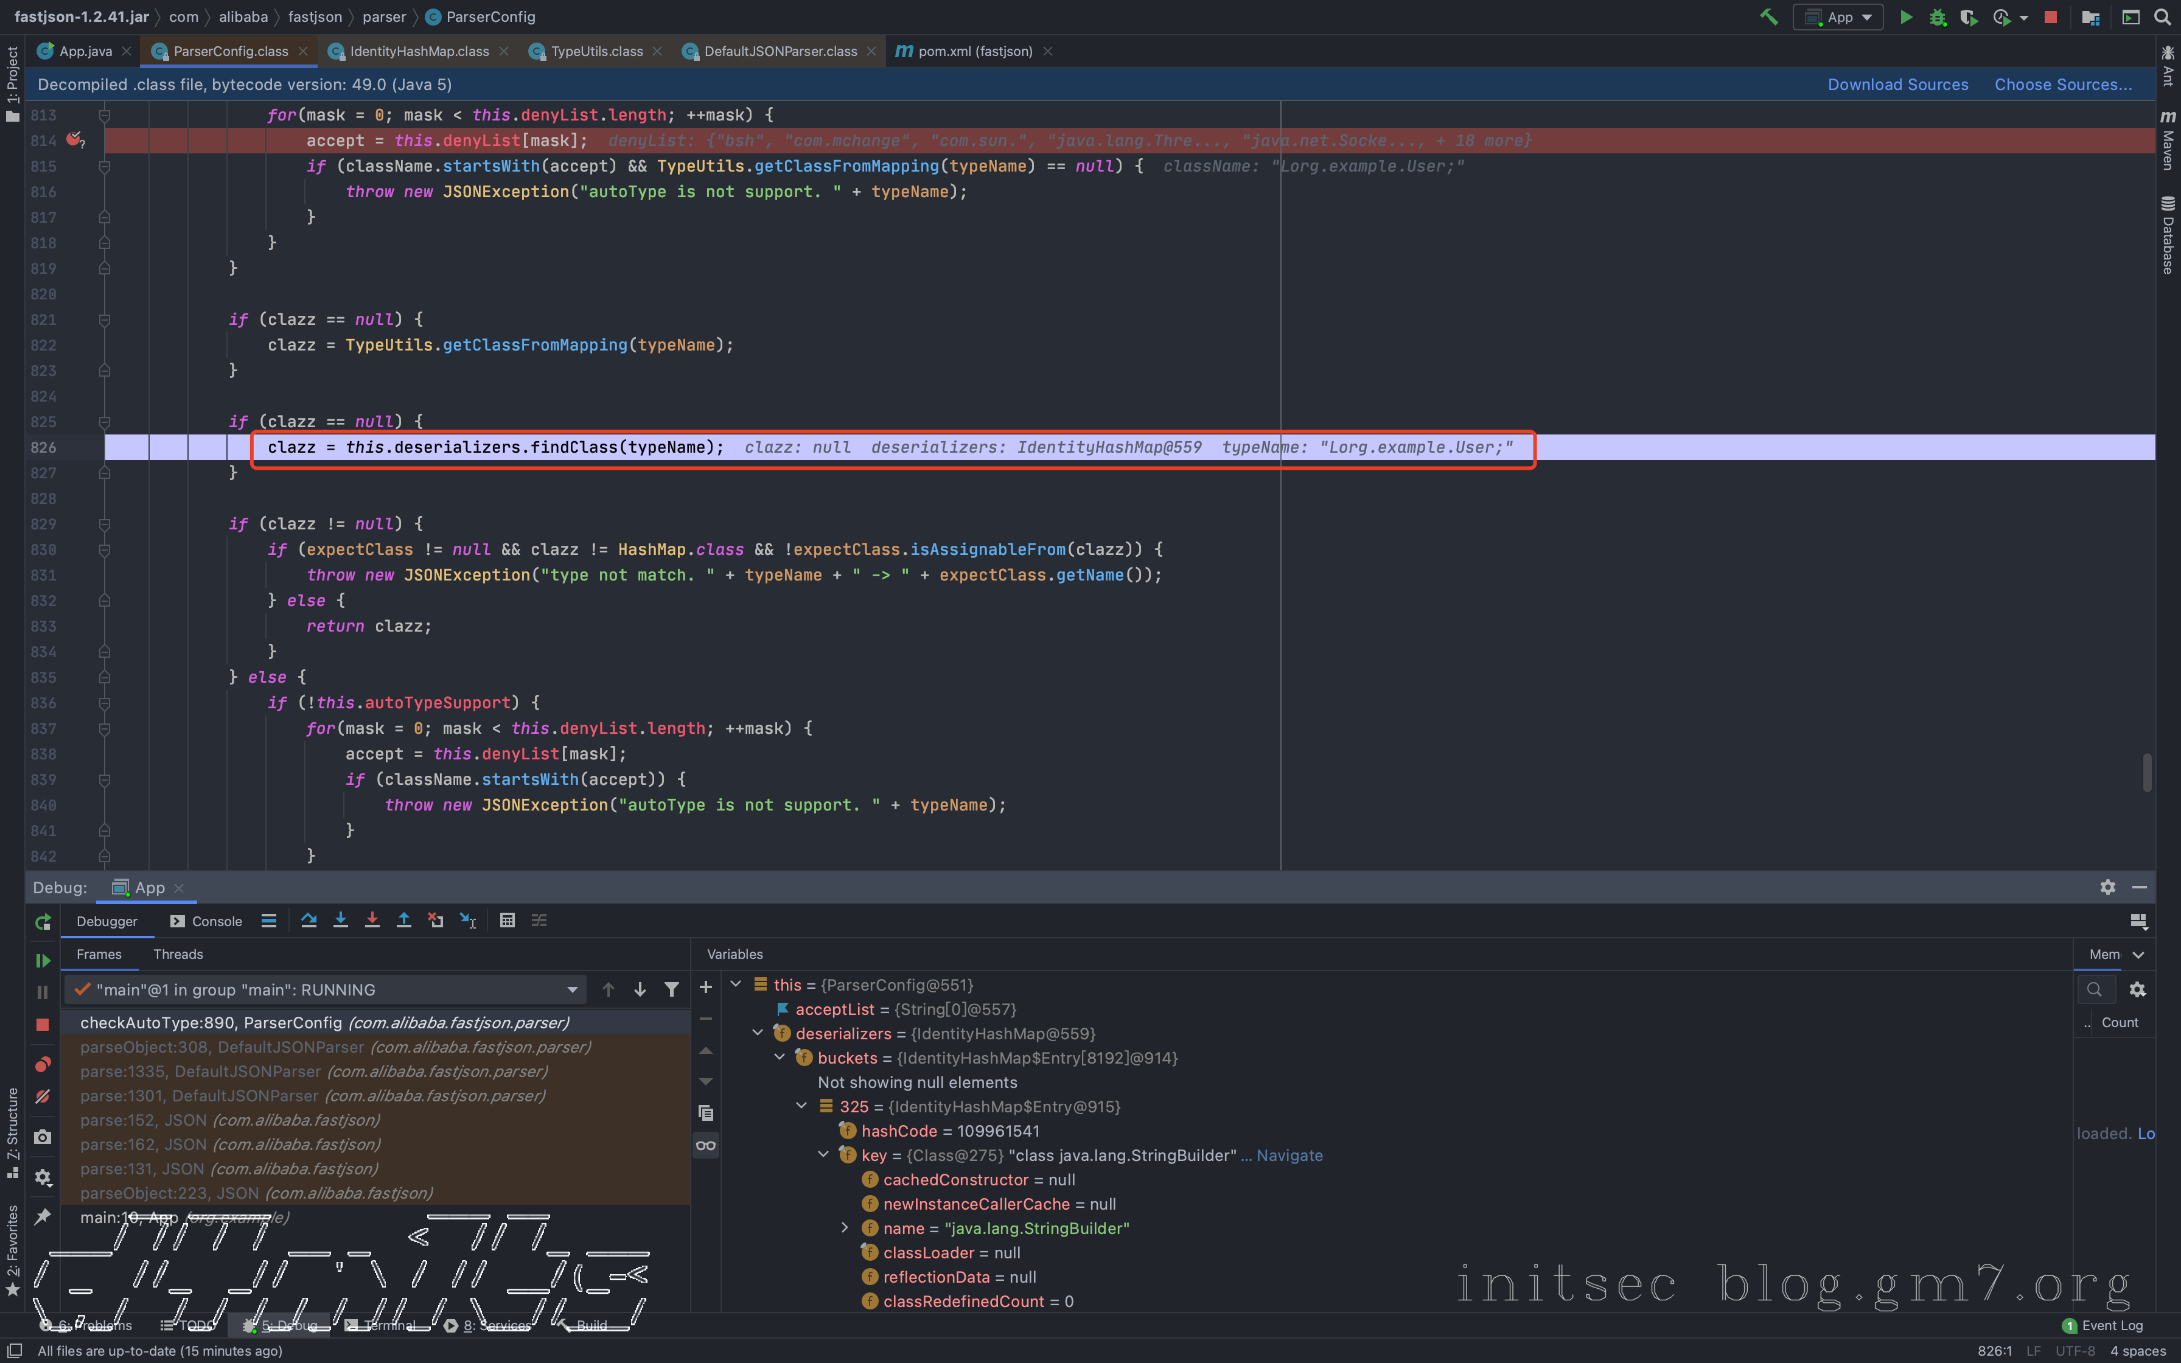Image resolution: width=2181 pixels, height=1363 pixels.
Task: Collapse the deserializers variable node
Action: (758, 1033)
